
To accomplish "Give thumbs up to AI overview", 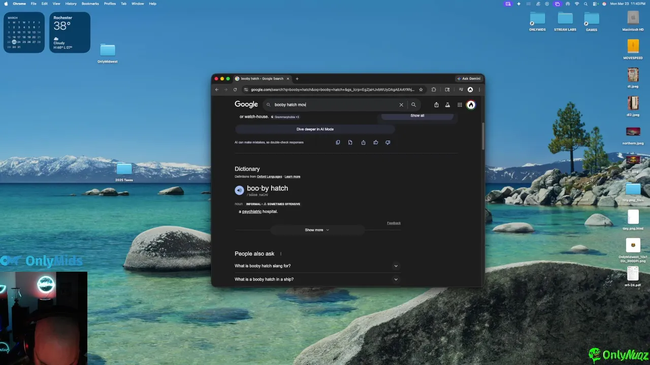I will pyautogui.click(x=376, y=142).
